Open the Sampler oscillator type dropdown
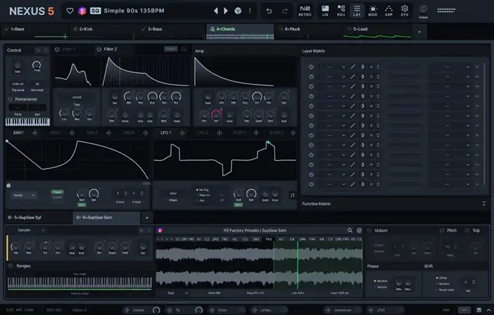494x315 pixels. (x=31, y=230)
